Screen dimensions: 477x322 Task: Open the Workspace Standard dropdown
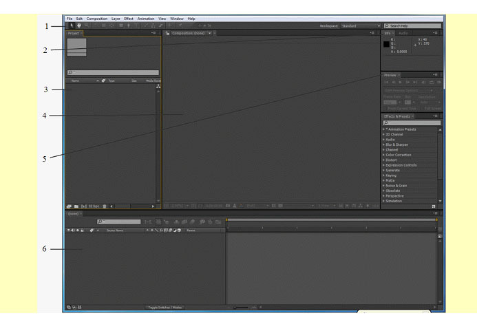tap(361, 26)
